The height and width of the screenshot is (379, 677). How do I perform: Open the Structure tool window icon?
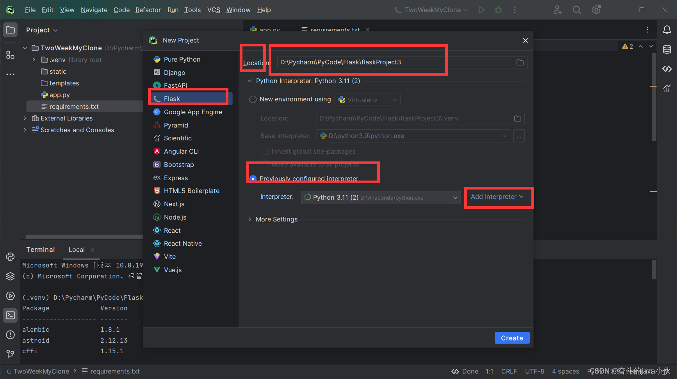tap(11, 55)
